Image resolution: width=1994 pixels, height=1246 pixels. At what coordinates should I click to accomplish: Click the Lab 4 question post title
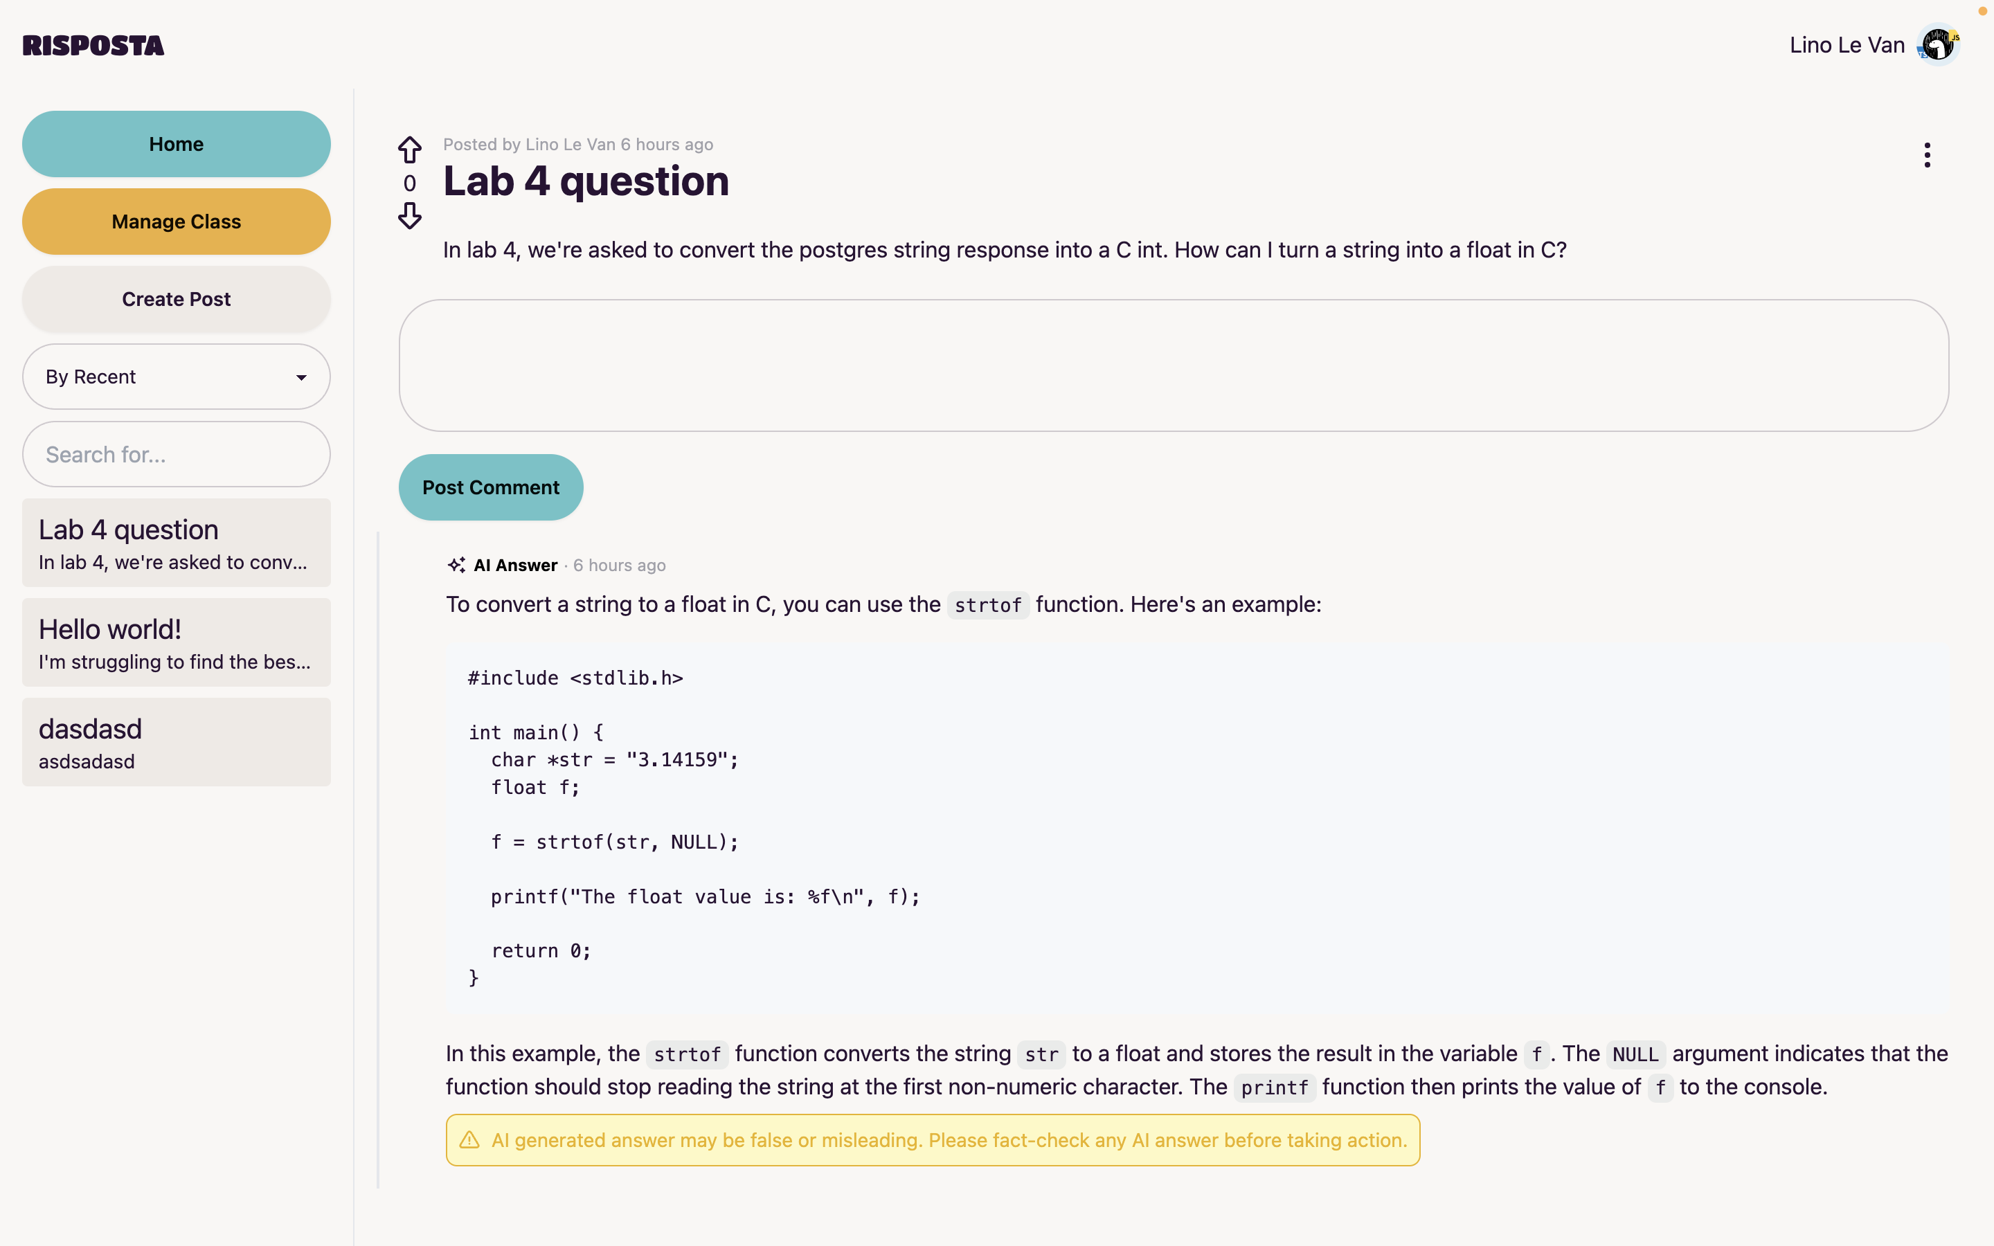[x=586, y=181]
